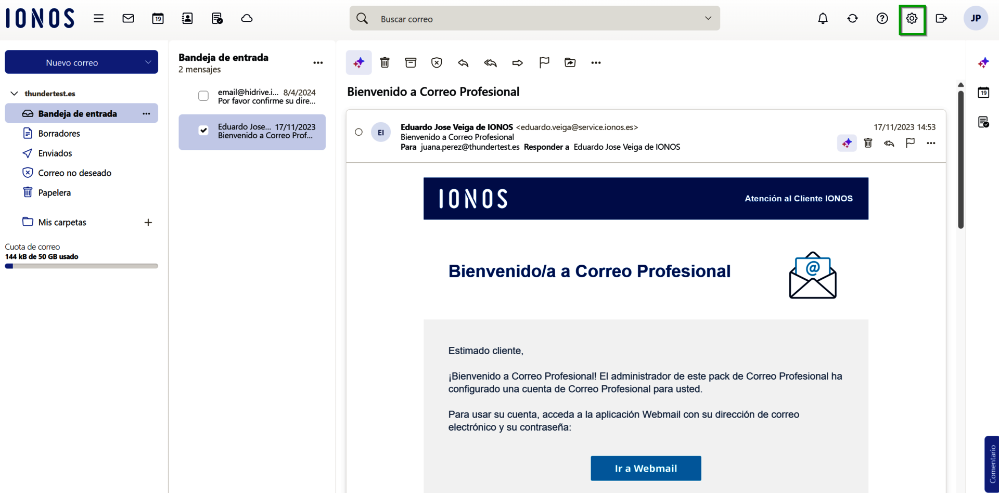Image resolution: width=999 pixels, height=493 pixels.
Task: Open the Papelera folder
Action: (x=55, y=192)
